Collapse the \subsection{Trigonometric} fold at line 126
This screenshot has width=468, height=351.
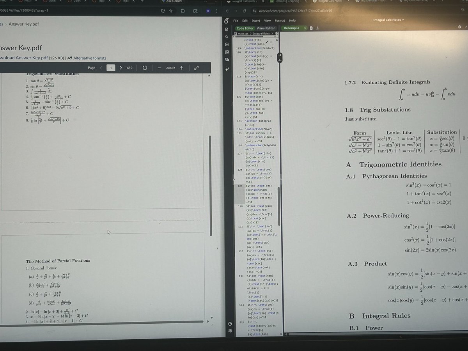click(243, 145)
